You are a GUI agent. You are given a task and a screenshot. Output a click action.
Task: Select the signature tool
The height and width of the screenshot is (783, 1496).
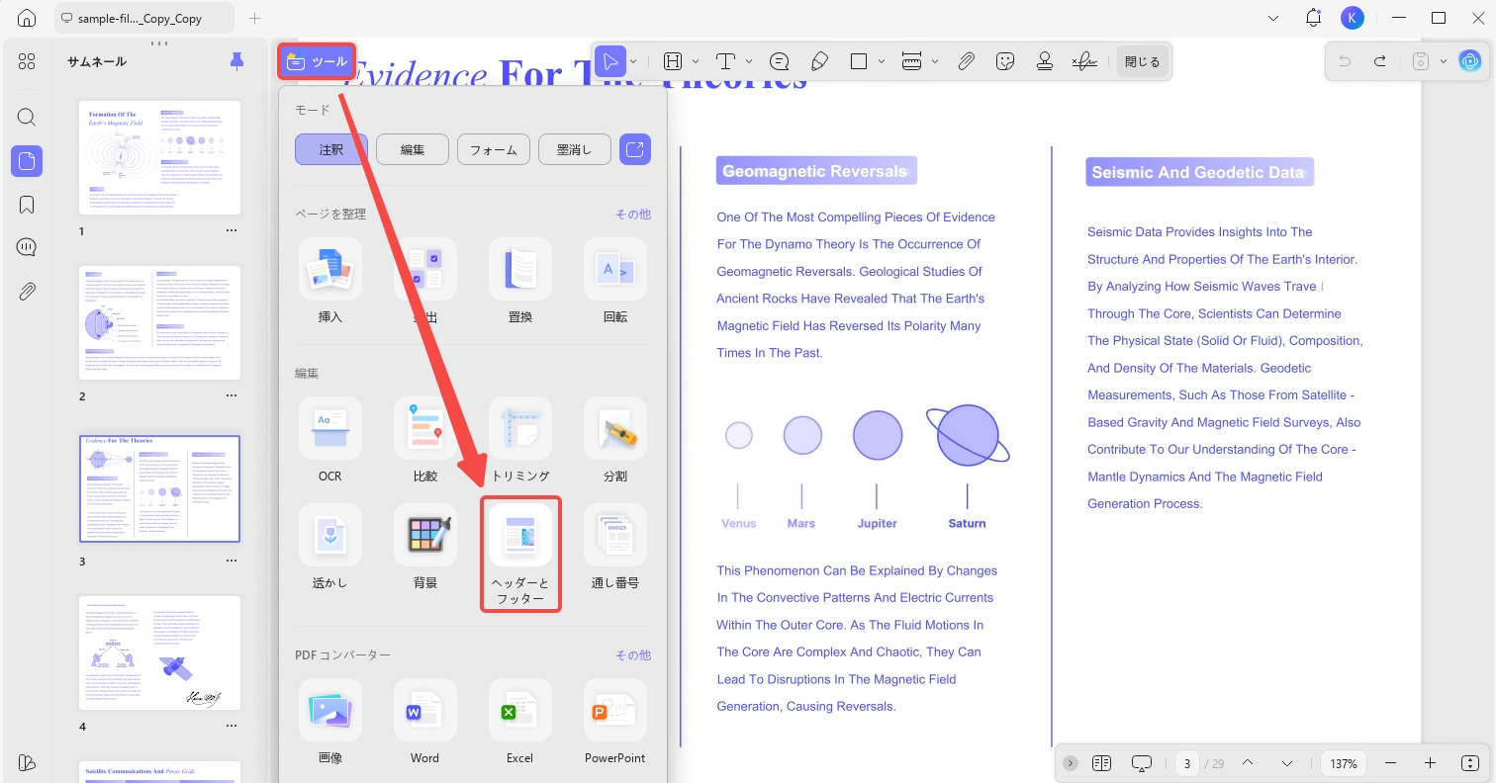point(1084,61)
